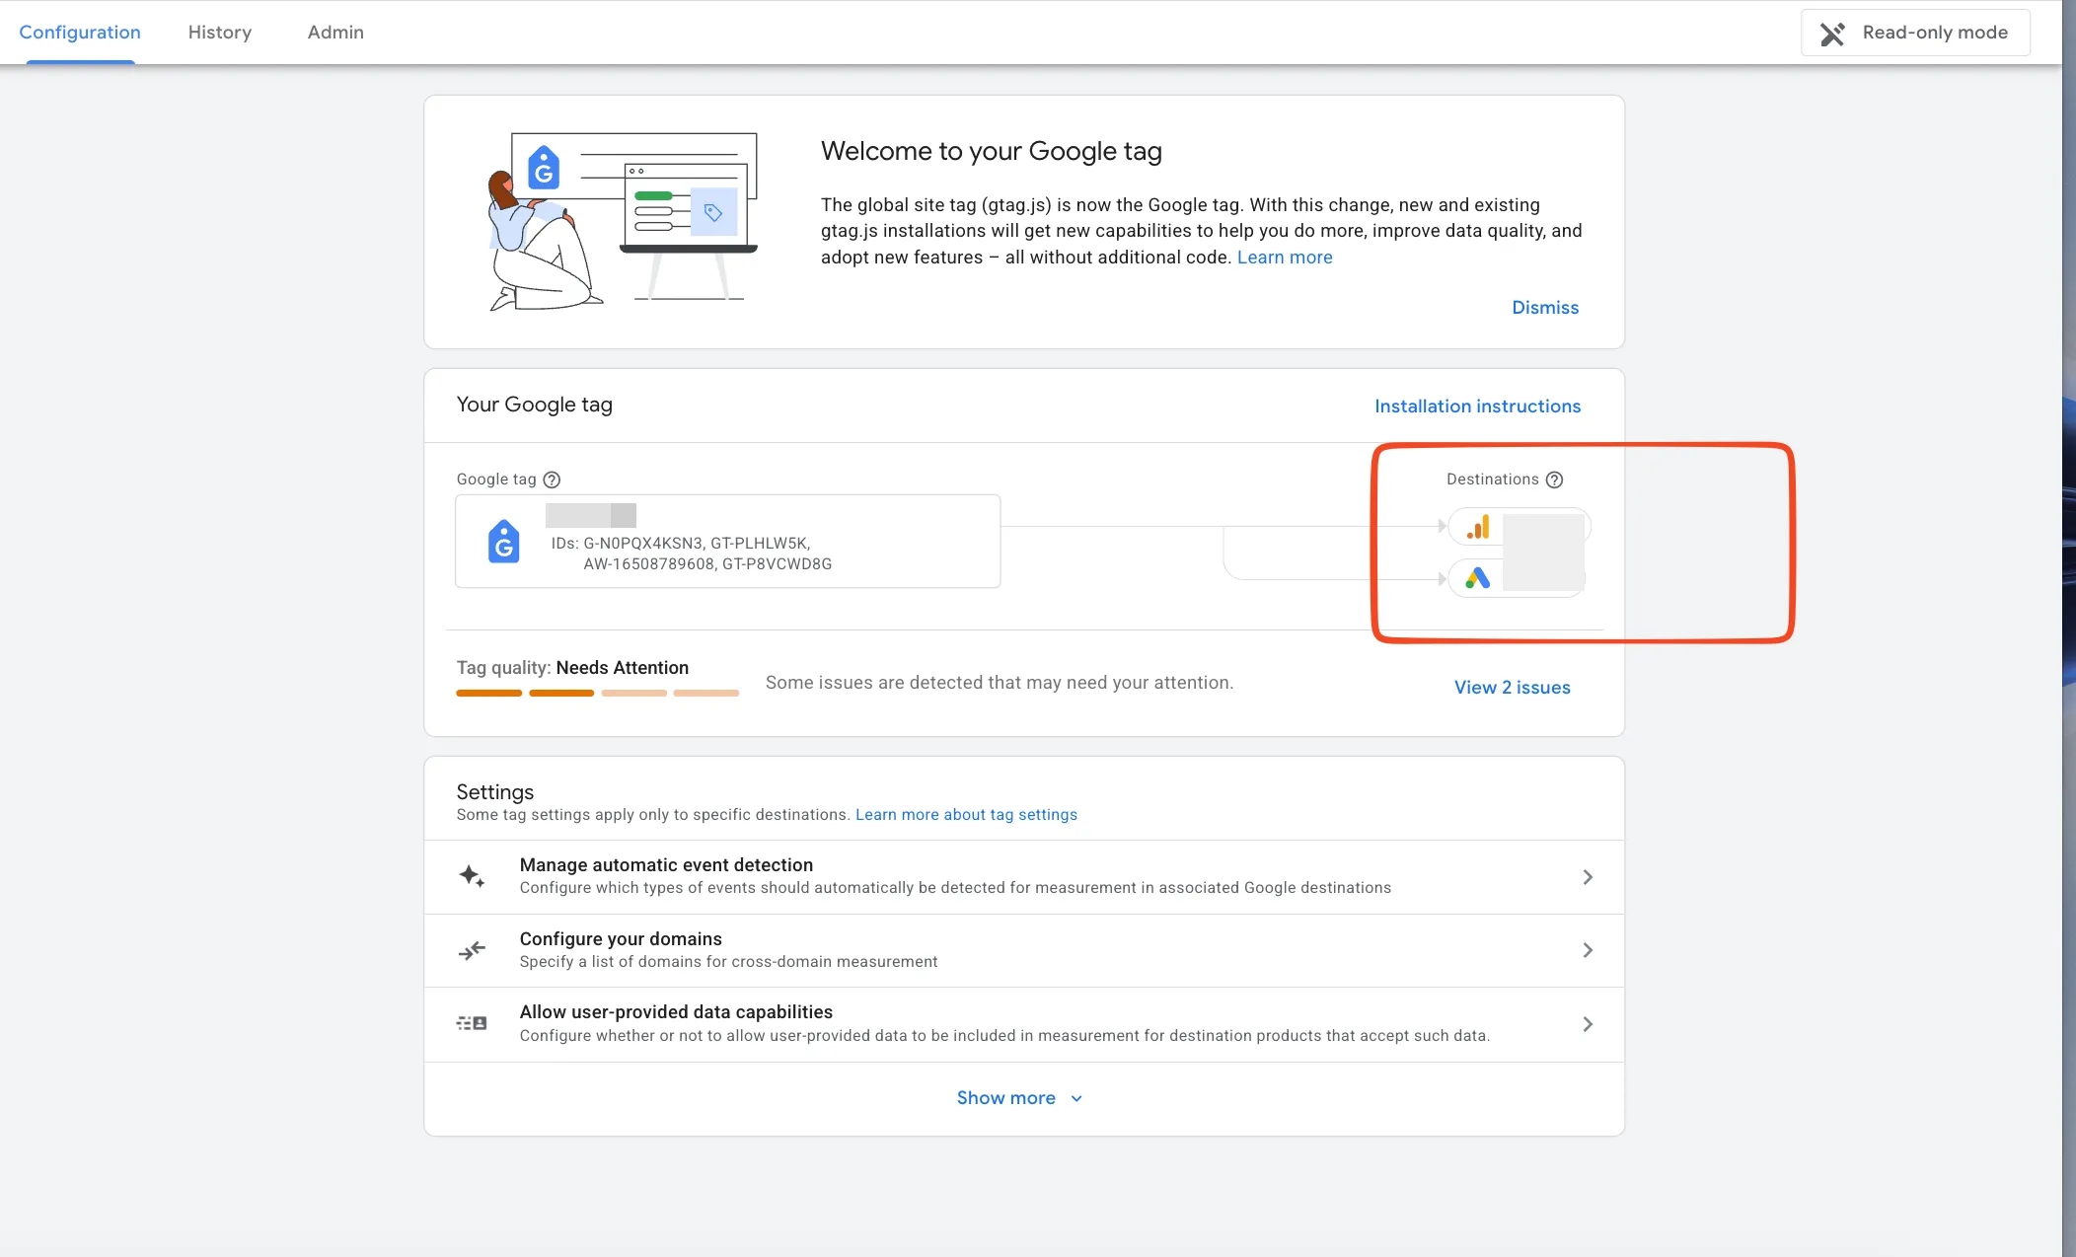Expand Manage automatic event detection chevron

tap(1588, 877)
